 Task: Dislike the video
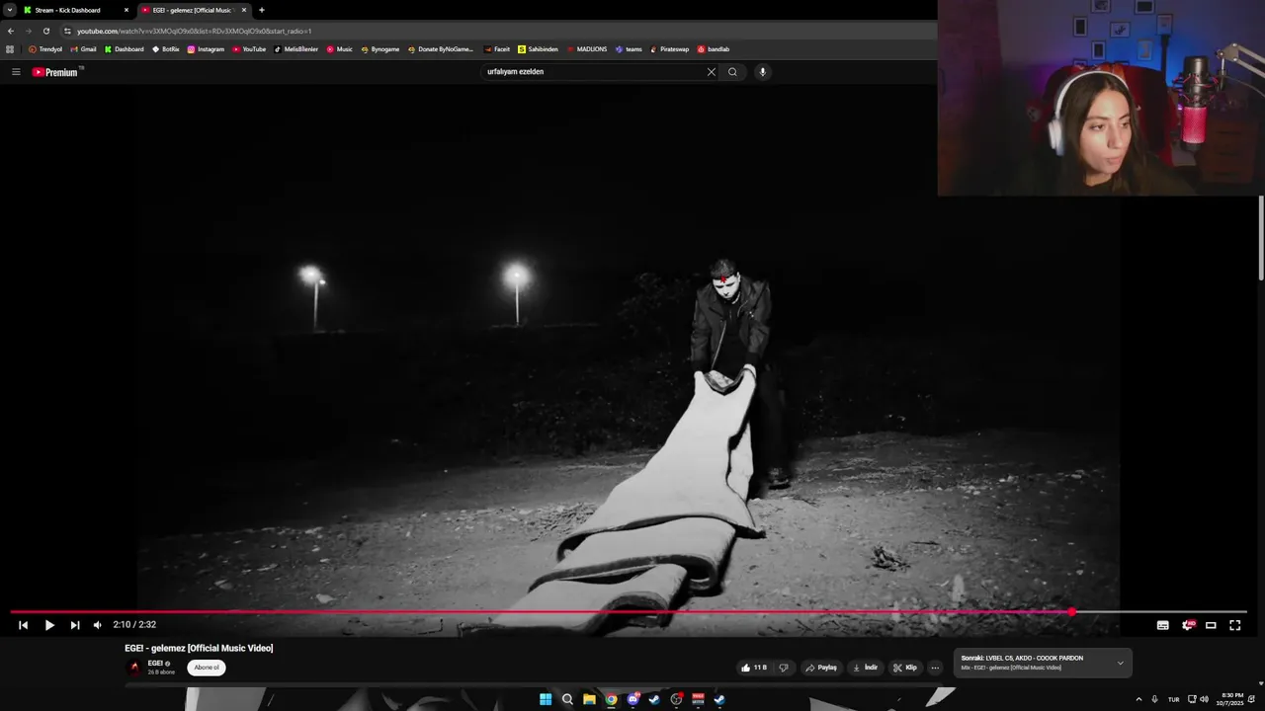(x=784, y=668)
